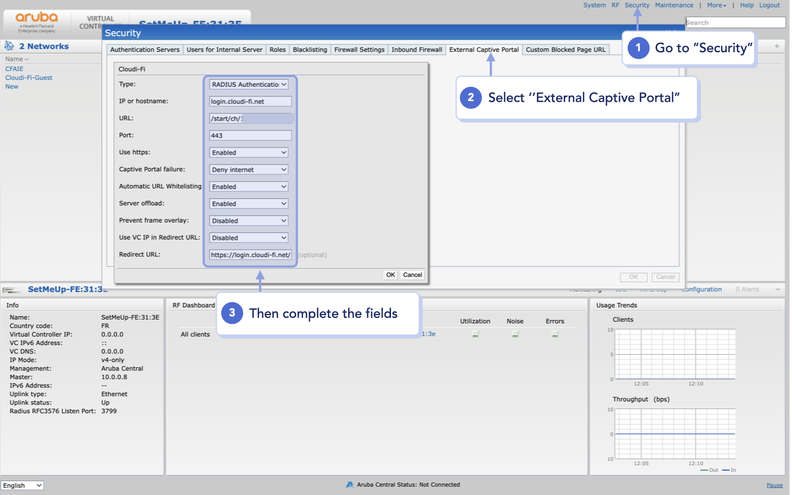Click the Pause link at the bottom right
The height and width of the screenshot is (495, 792).
pos(774,485)
